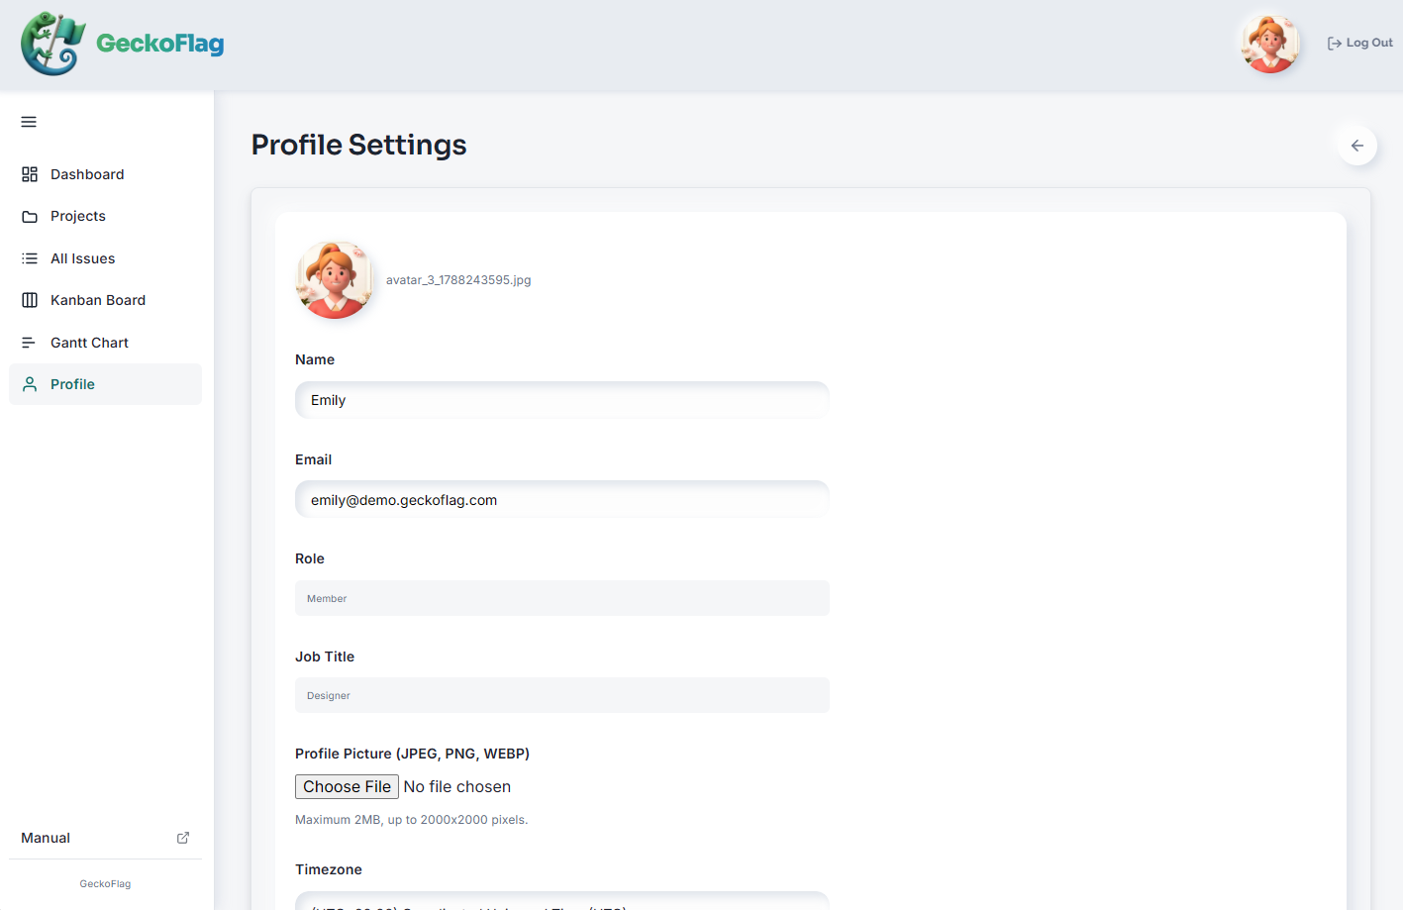Click the GeckoFlag gecko logo icon
The height and width of the screenshot is (910, 1403).
click(x=53, y=44)
